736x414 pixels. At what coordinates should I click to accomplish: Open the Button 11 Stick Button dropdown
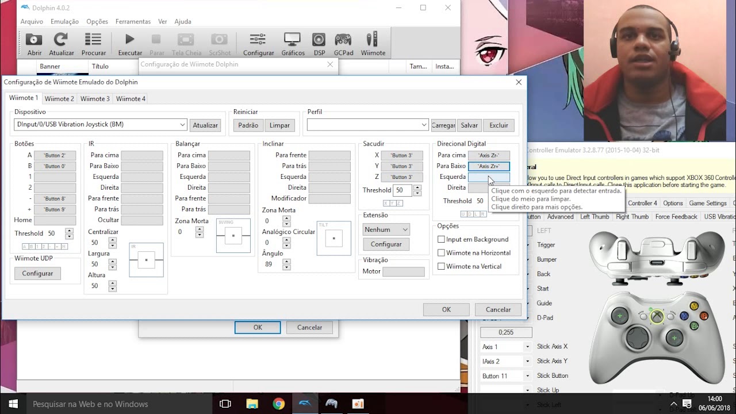(506, 376)
